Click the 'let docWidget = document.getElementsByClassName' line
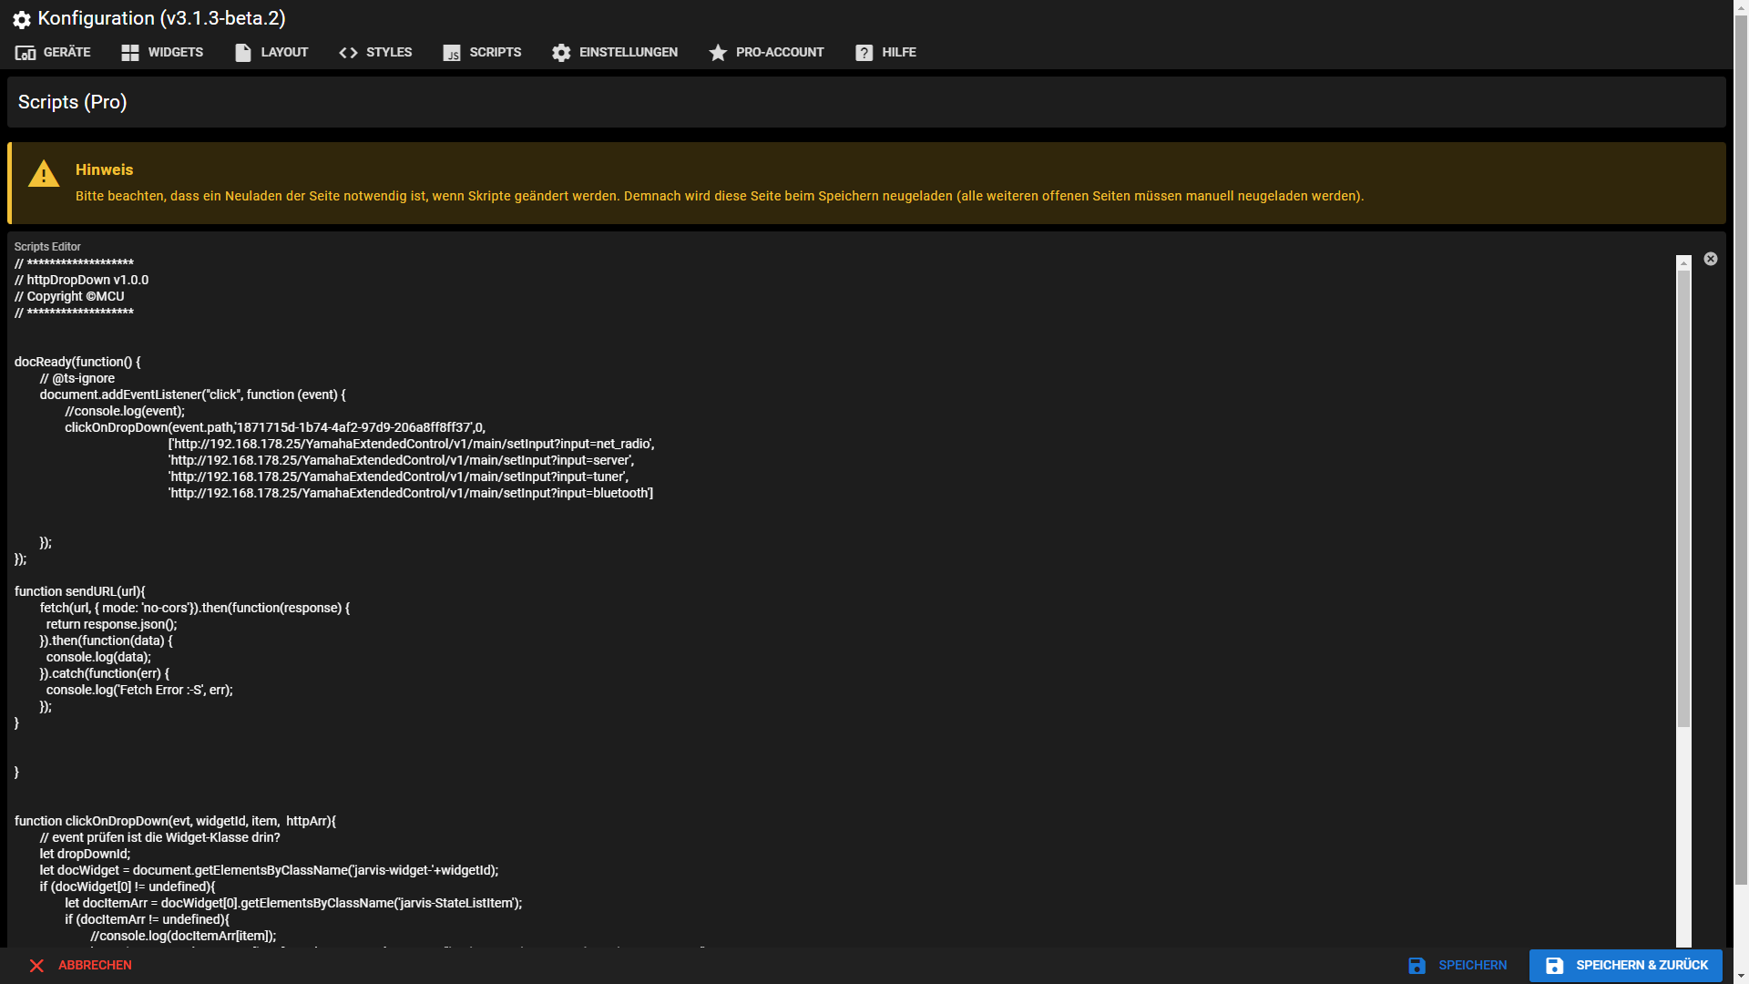The image size is (1749, 984). point(270,870)
